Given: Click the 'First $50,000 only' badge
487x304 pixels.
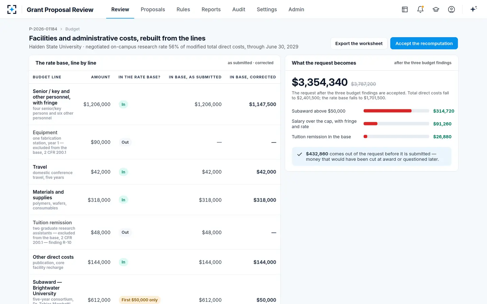Looking at the screenshot, I should pyautogui.click(x=140, y=300).
